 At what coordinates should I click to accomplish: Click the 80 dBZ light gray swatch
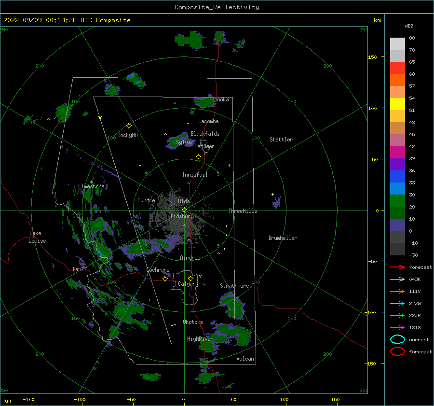click(x=397, y=43)
